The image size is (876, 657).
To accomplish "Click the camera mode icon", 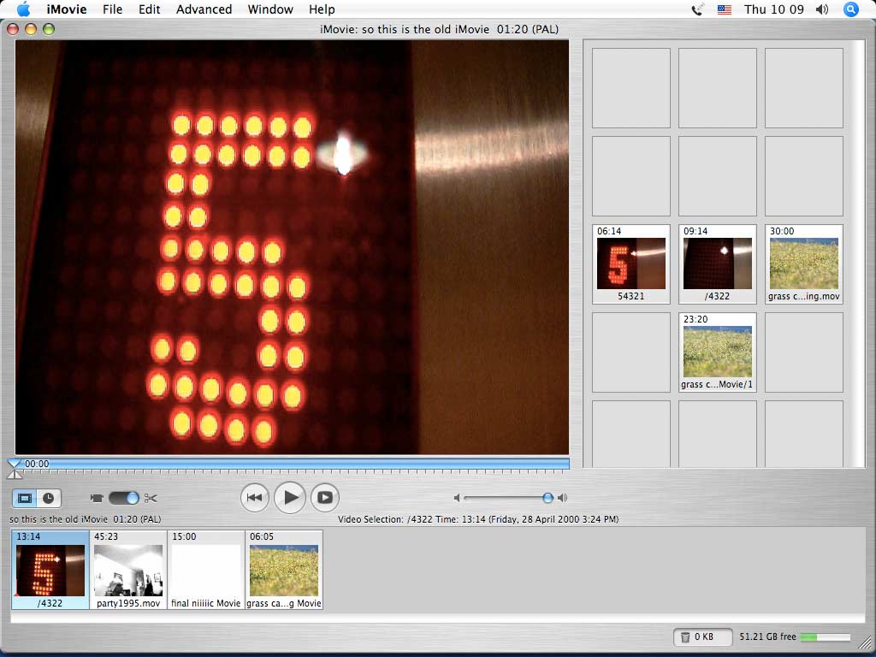I will pyautogui.click(x=97, y=498).
